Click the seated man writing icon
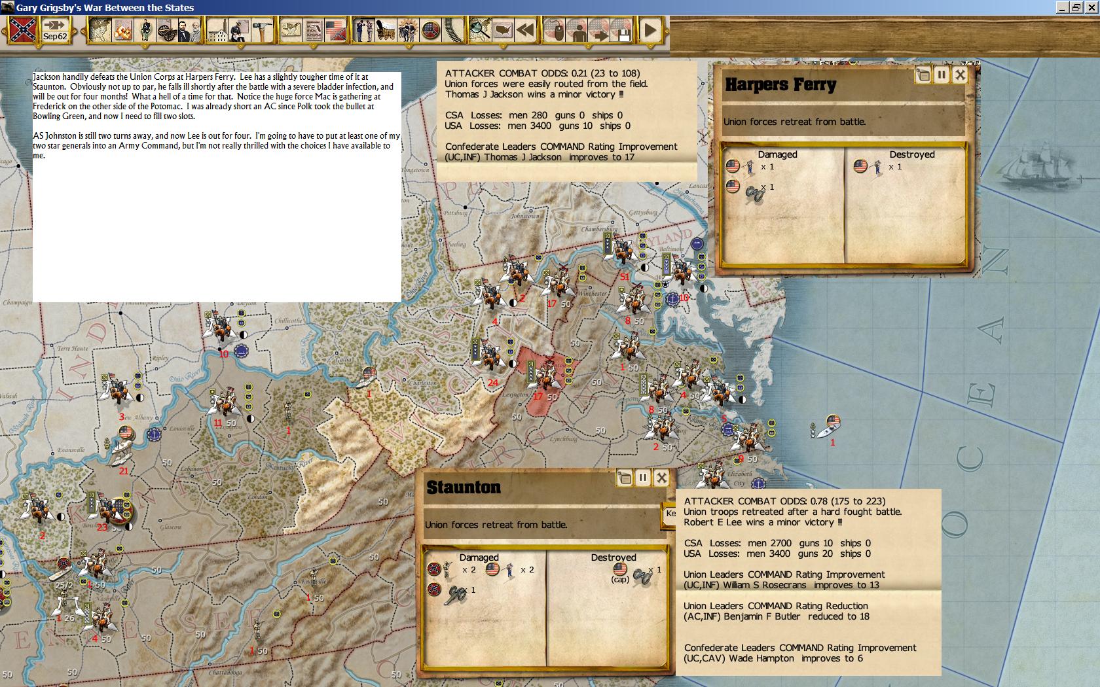Viewport: 1100px width, 687px height. tap(240, 30)
